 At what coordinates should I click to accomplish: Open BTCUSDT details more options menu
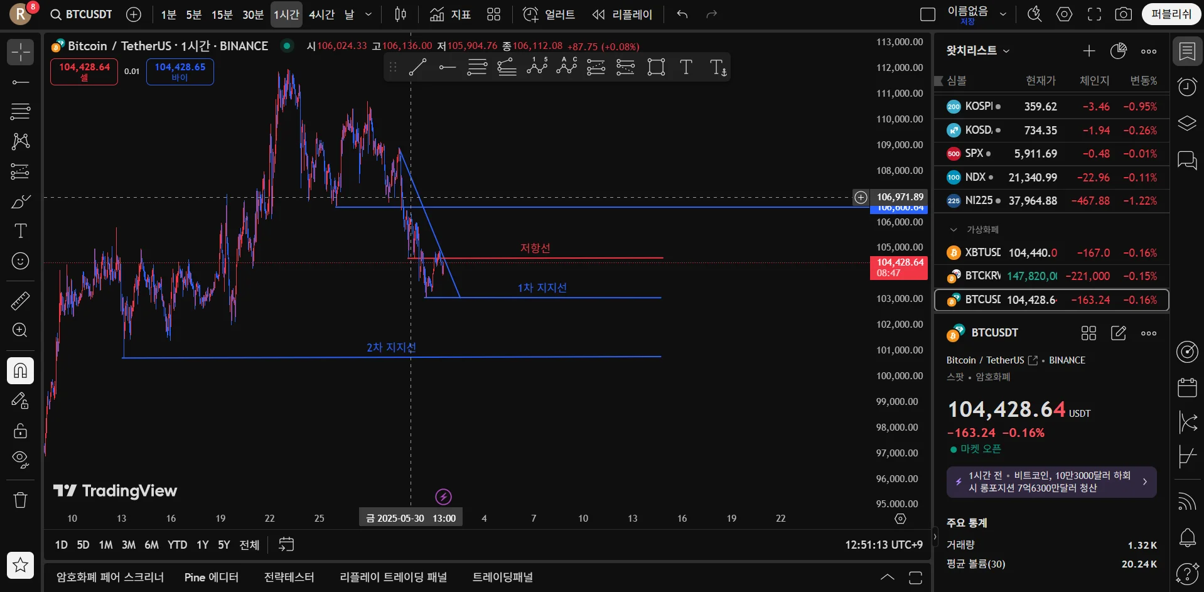point(1149,333)
